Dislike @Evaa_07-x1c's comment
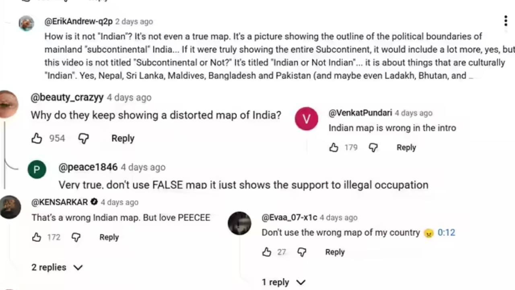The height and width of the screenshot is (290, 515). click(x=302, y=252)
